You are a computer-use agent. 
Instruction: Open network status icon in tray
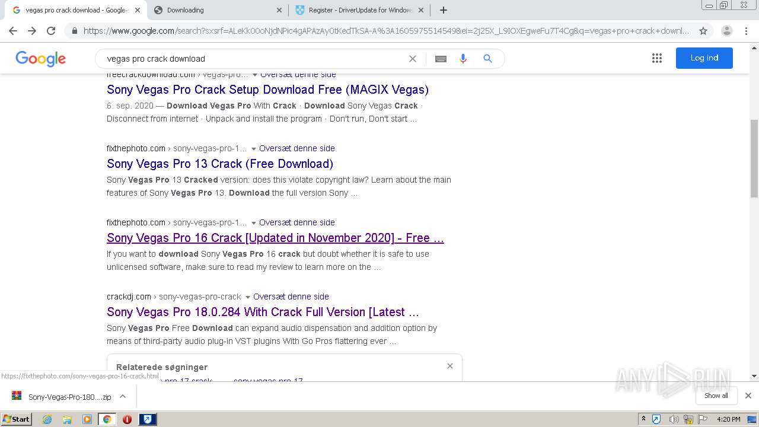(688, 419)
